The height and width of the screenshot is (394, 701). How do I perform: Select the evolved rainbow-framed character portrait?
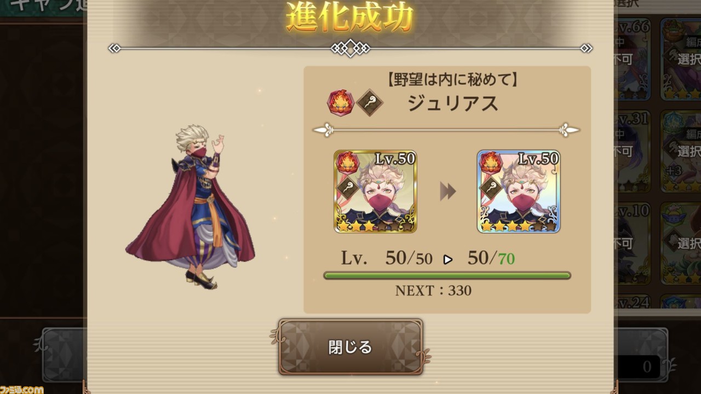coord(519,192)
